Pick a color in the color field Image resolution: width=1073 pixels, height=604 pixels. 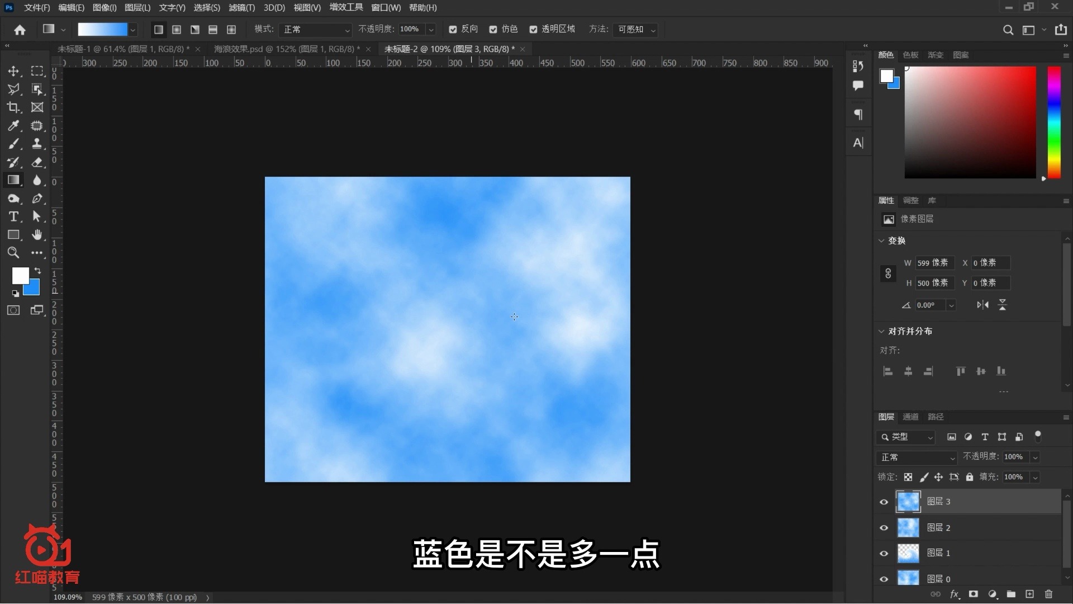point(970,122)
